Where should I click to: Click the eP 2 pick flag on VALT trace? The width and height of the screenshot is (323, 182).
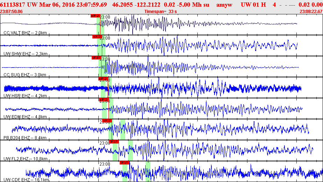[95, 16]
